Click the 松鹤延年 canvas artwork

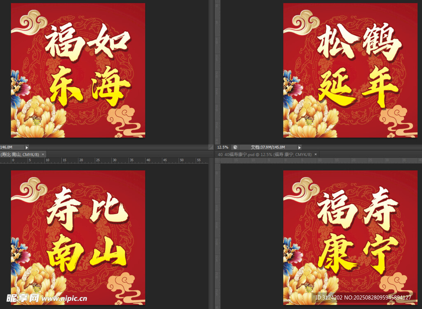click(x=350, y=70)
